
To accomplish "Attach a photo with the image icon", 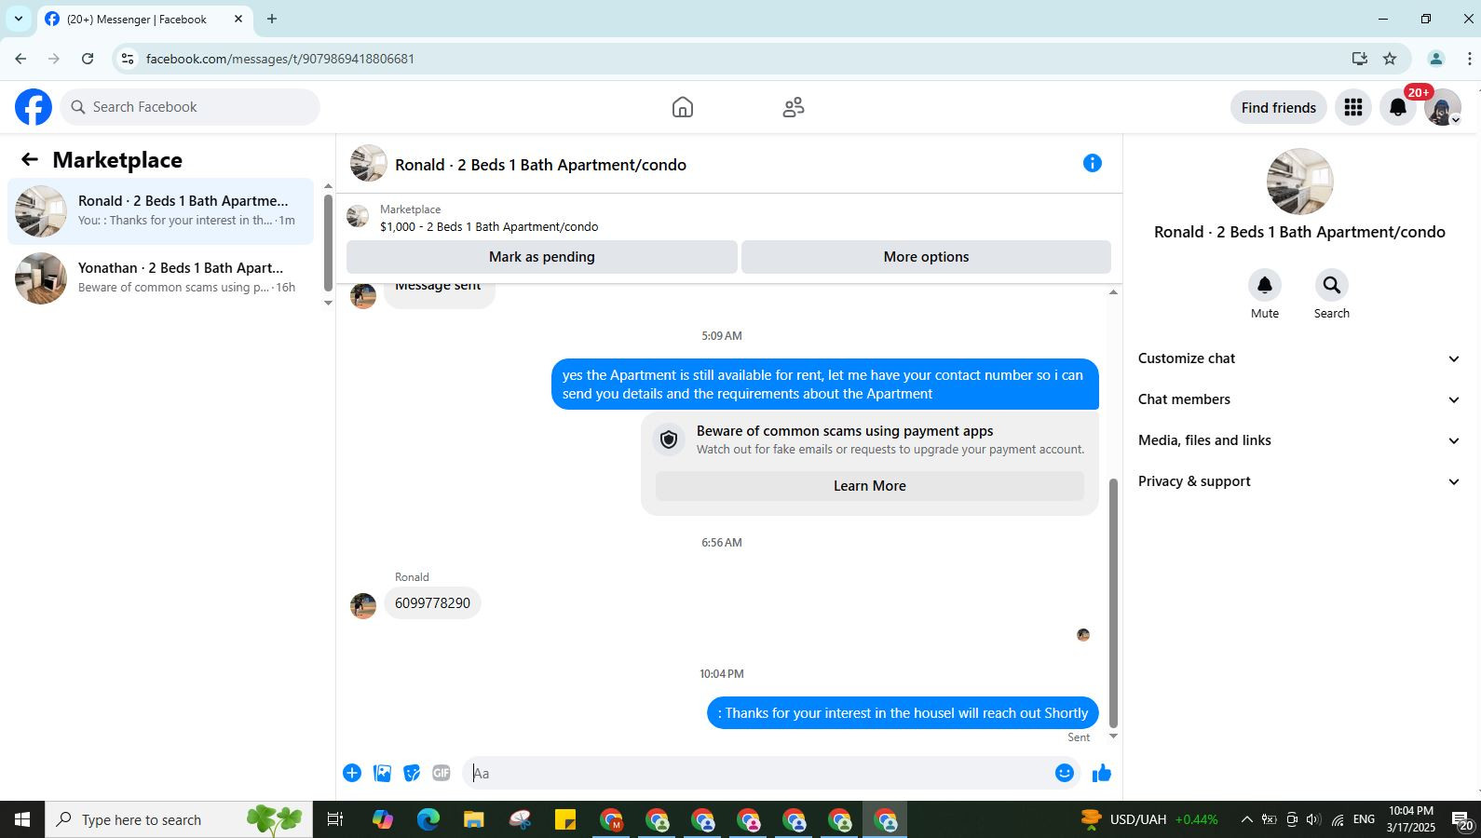I will coord(382,773).
